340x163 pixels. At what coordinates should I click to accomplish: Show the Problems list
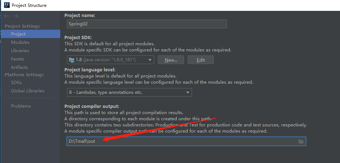click(21, 106)
